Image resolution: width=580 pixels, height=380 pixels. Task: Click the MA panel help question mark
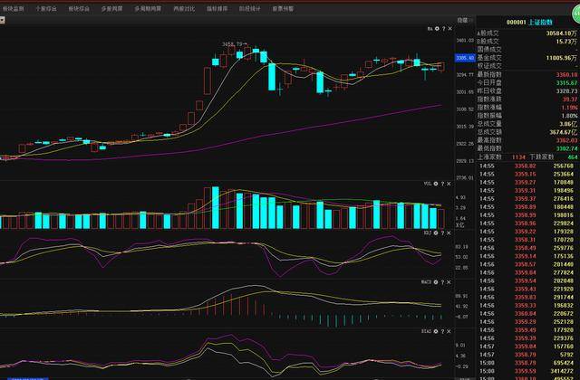[x=445, y=29]
